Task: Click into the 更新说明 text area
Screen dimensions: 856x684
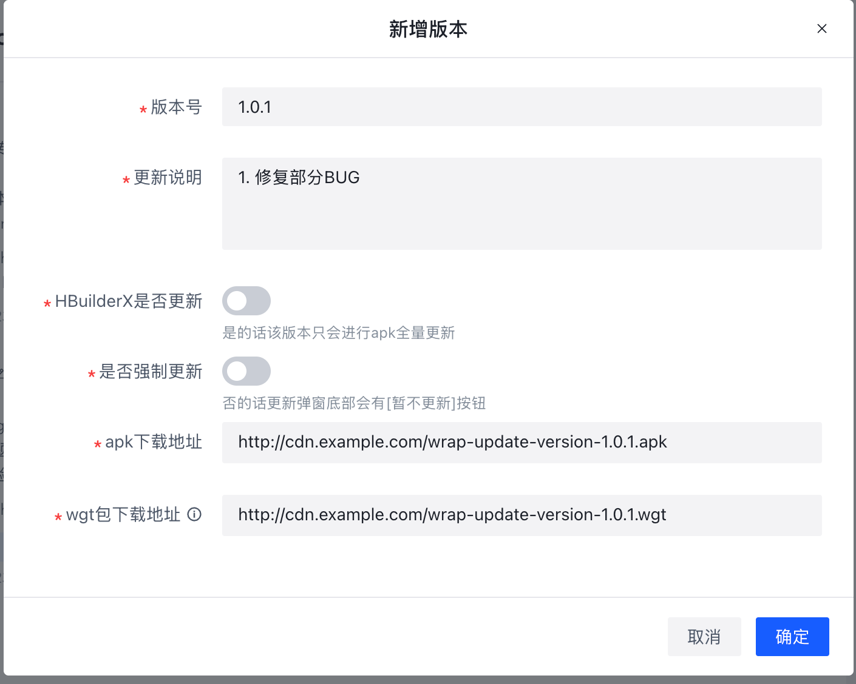Action: click(521, 204)
